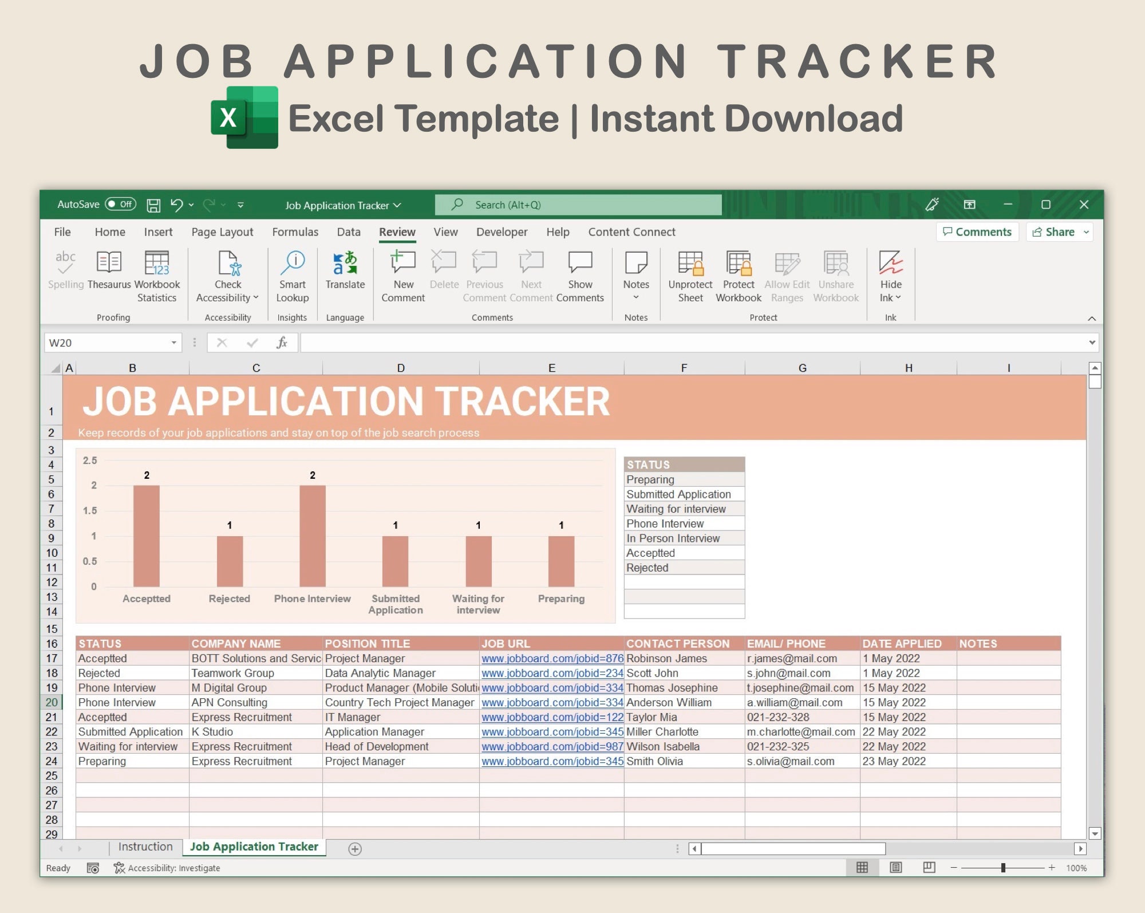
Task: Click the Undo arrow icon
Action: (x=177, y=204)
